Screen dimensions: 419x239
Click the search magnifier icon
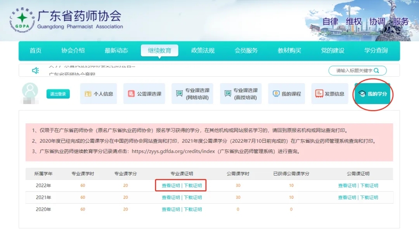click(x=377, y=70)
